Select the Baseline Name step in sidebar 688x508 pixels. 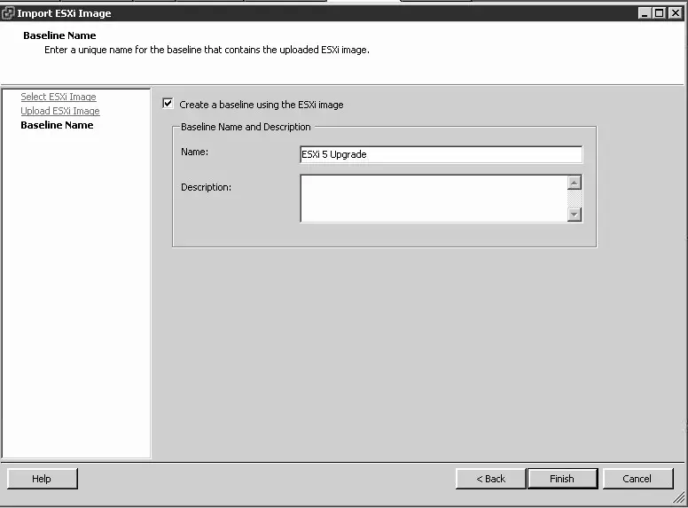57,125
